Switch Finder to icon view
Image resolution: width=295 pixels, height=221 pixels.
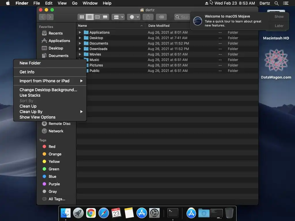click(x=82, y=17)
